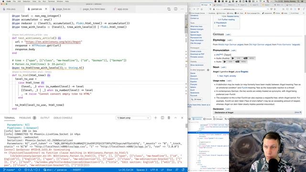The width and height of the screenshot is (306, 172).
Task: Click edit link next to Pronunciation heading
Action: point(233,51)
